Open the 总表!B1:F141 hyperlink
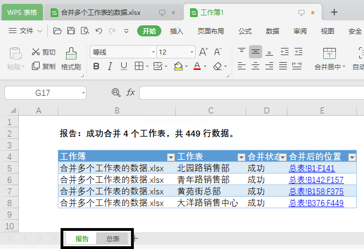The width and height of the screenshot is (364, 249). click(x=312, y=168)
